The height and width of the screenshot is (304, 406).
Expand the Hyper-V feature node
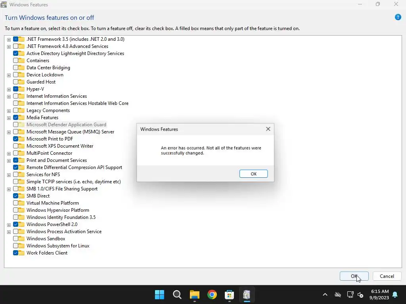pos(9,89)
